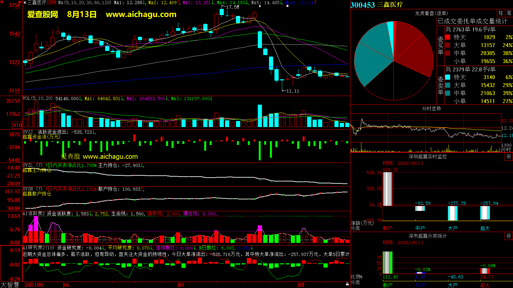Open 设 settings for 深圳超赢实时监控 panel
Viewport: 513px width, 288px height.
(x=509, y=156)
